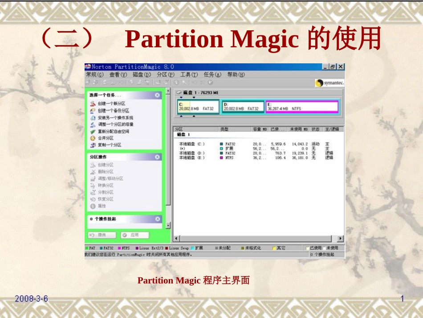Click the task pane scrollbar up arrow
The height and width of the screenshot is (318, 423).
point(168,91)
